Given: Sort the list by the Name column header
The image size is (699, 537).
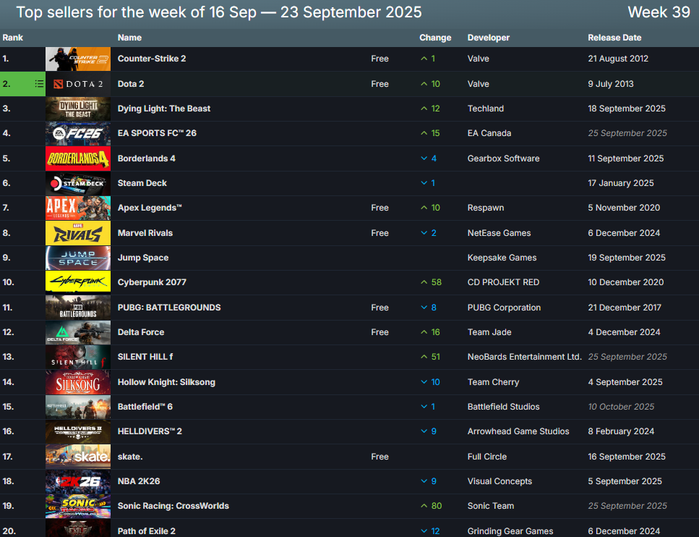Looking at the screenshot, I should [129, 38].
